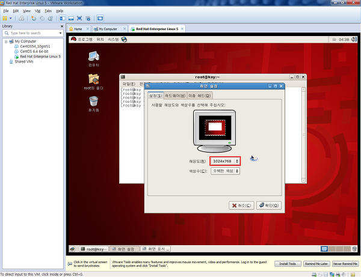Open the 1024x768 resolution dropdown
The image size is (361, 277).
pyautogui.click(x=225, y=161)
